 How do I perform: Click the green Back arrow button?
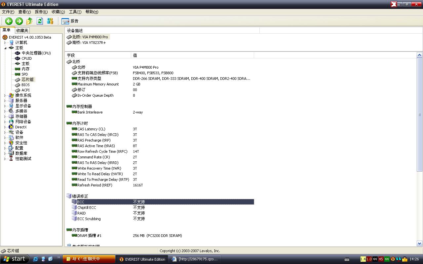[9, 21]
